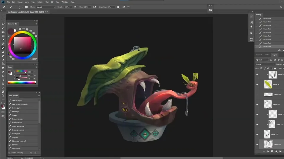Hide Layer 122 visibility eye
Viewport: 284px width, 159px height.
[257, 124]
